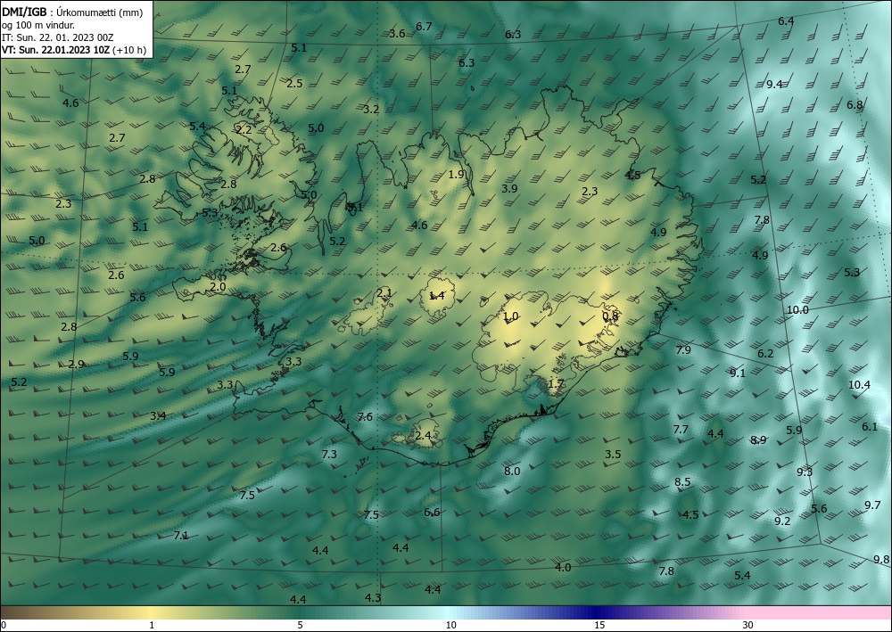Click the 2.9 precipitation value
Viewport: 892px width, 632px height.
[x=76, y=365]
